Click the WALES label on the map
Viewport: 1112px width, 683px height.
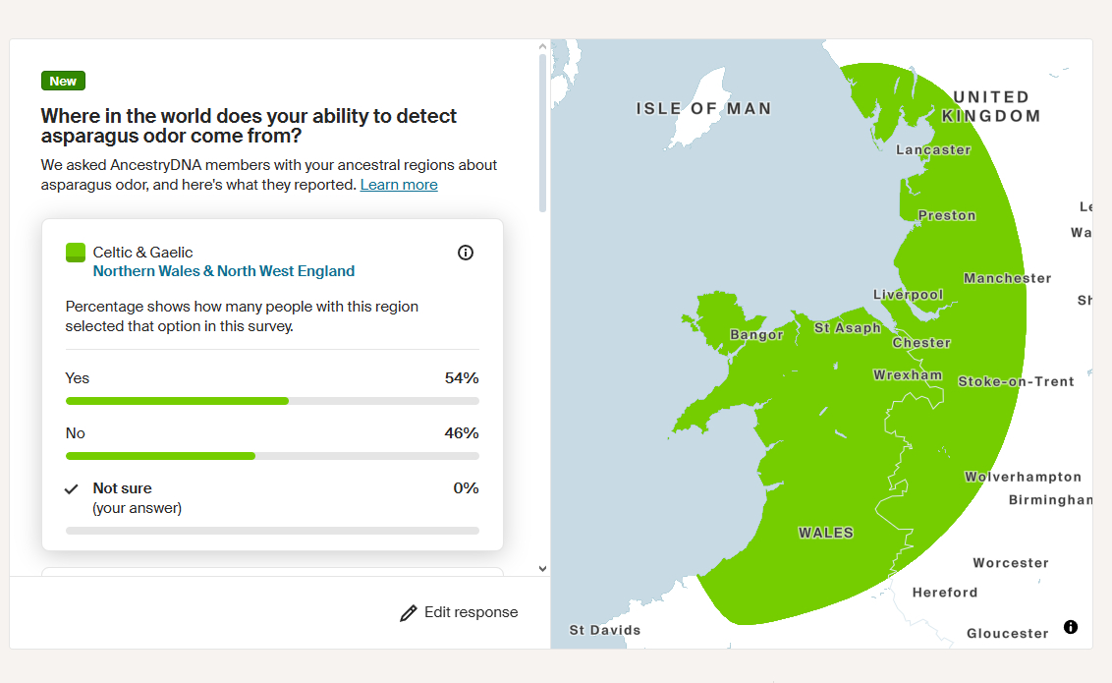(x=825, y=533)
